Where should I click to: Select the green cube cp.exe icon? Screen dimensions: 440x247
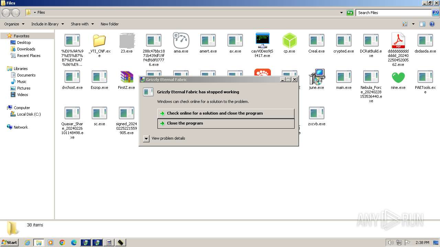[289, 41]
